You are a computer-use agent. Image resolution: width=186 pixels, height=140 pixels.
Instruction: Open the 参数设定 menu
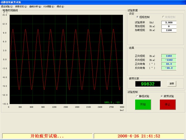(21, 6)
